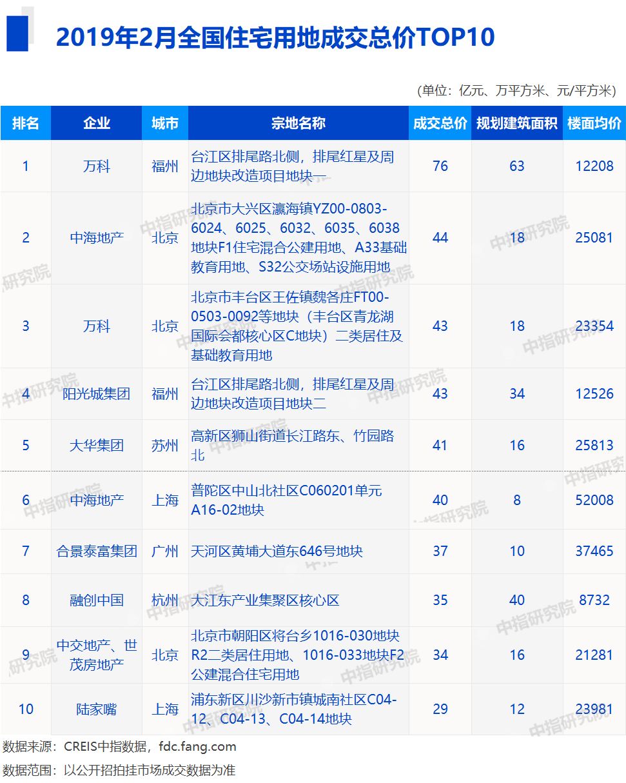
Task: Click 中交地产、世茂房地产 in the company column
Action: point(97,655)
